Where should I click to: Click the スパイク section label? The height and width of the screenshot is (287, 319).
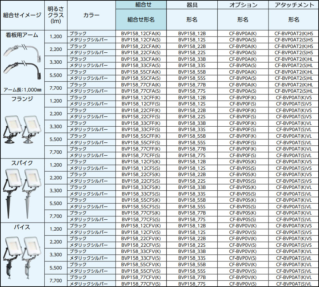23,163
